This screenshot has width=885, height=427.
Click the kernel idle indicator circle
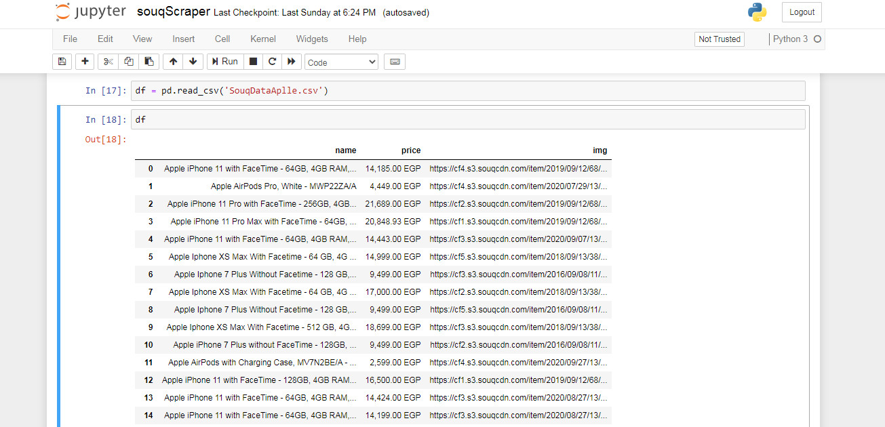(x=817, y=39)
